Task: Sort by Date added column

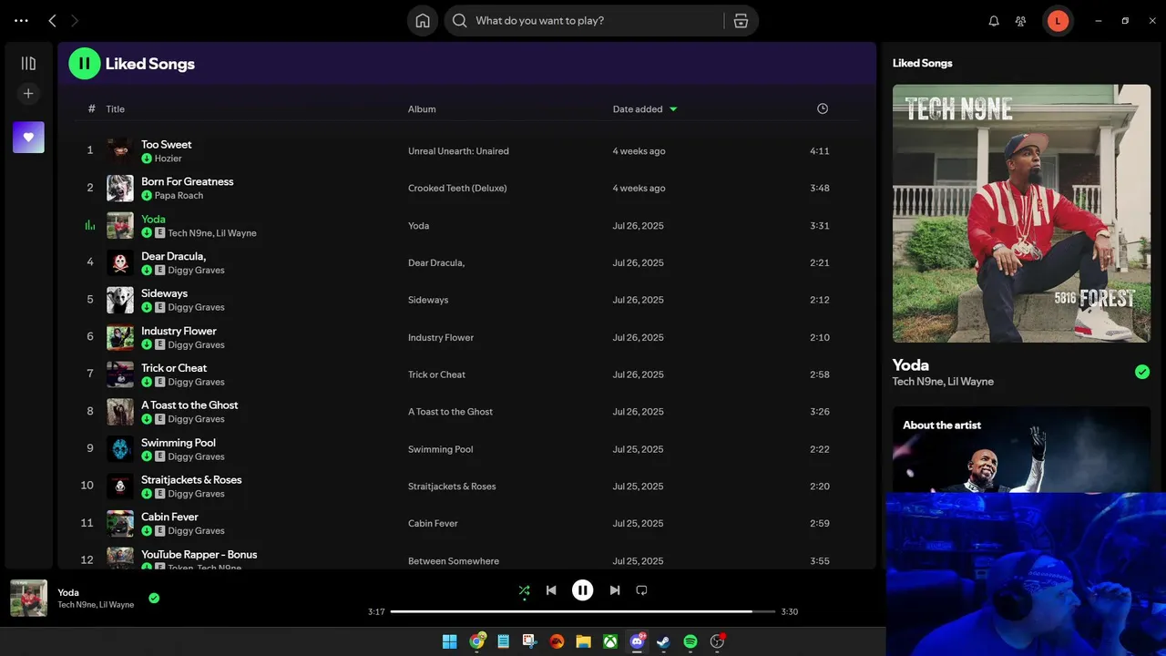Action: click(x=645, y=109)
